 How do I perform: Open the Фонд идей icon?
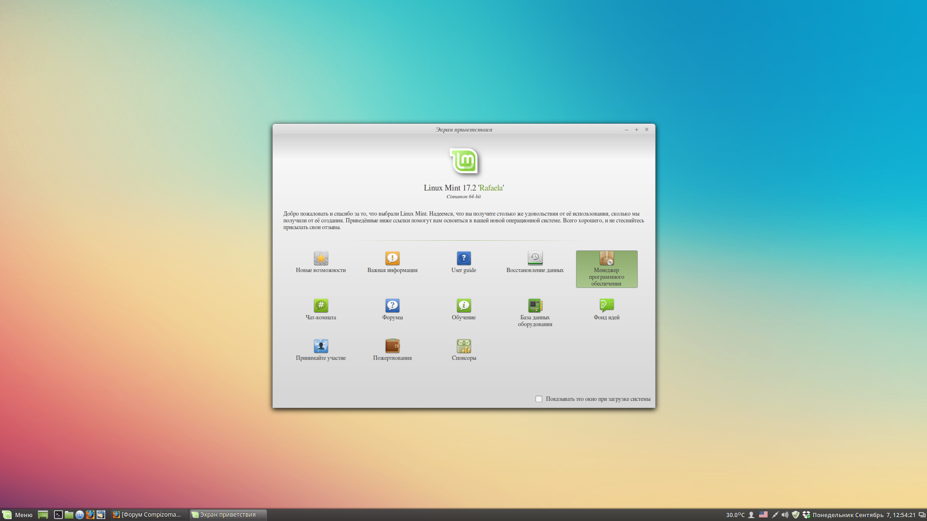pyautogui.click(x=606, y=305)
